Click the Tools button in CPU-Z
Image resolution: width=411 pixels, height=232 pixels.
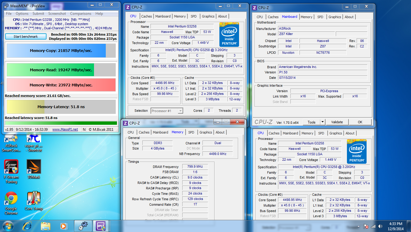pyautogui.click(x=312, y=122)
